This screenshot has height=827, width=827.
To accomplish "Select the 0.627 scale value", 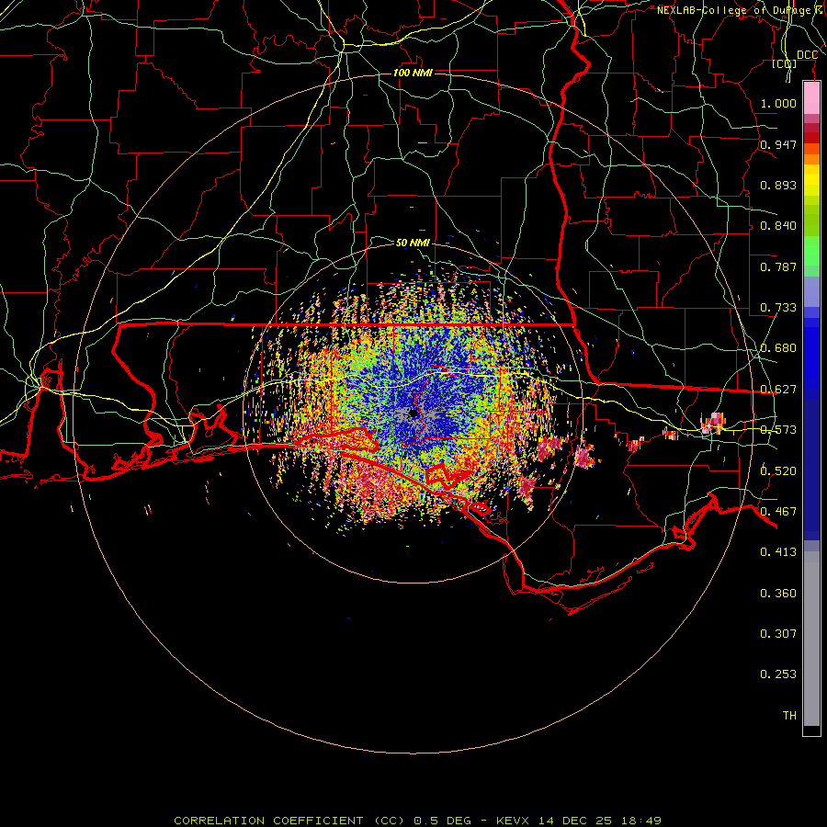I will (x=778, y=390).
